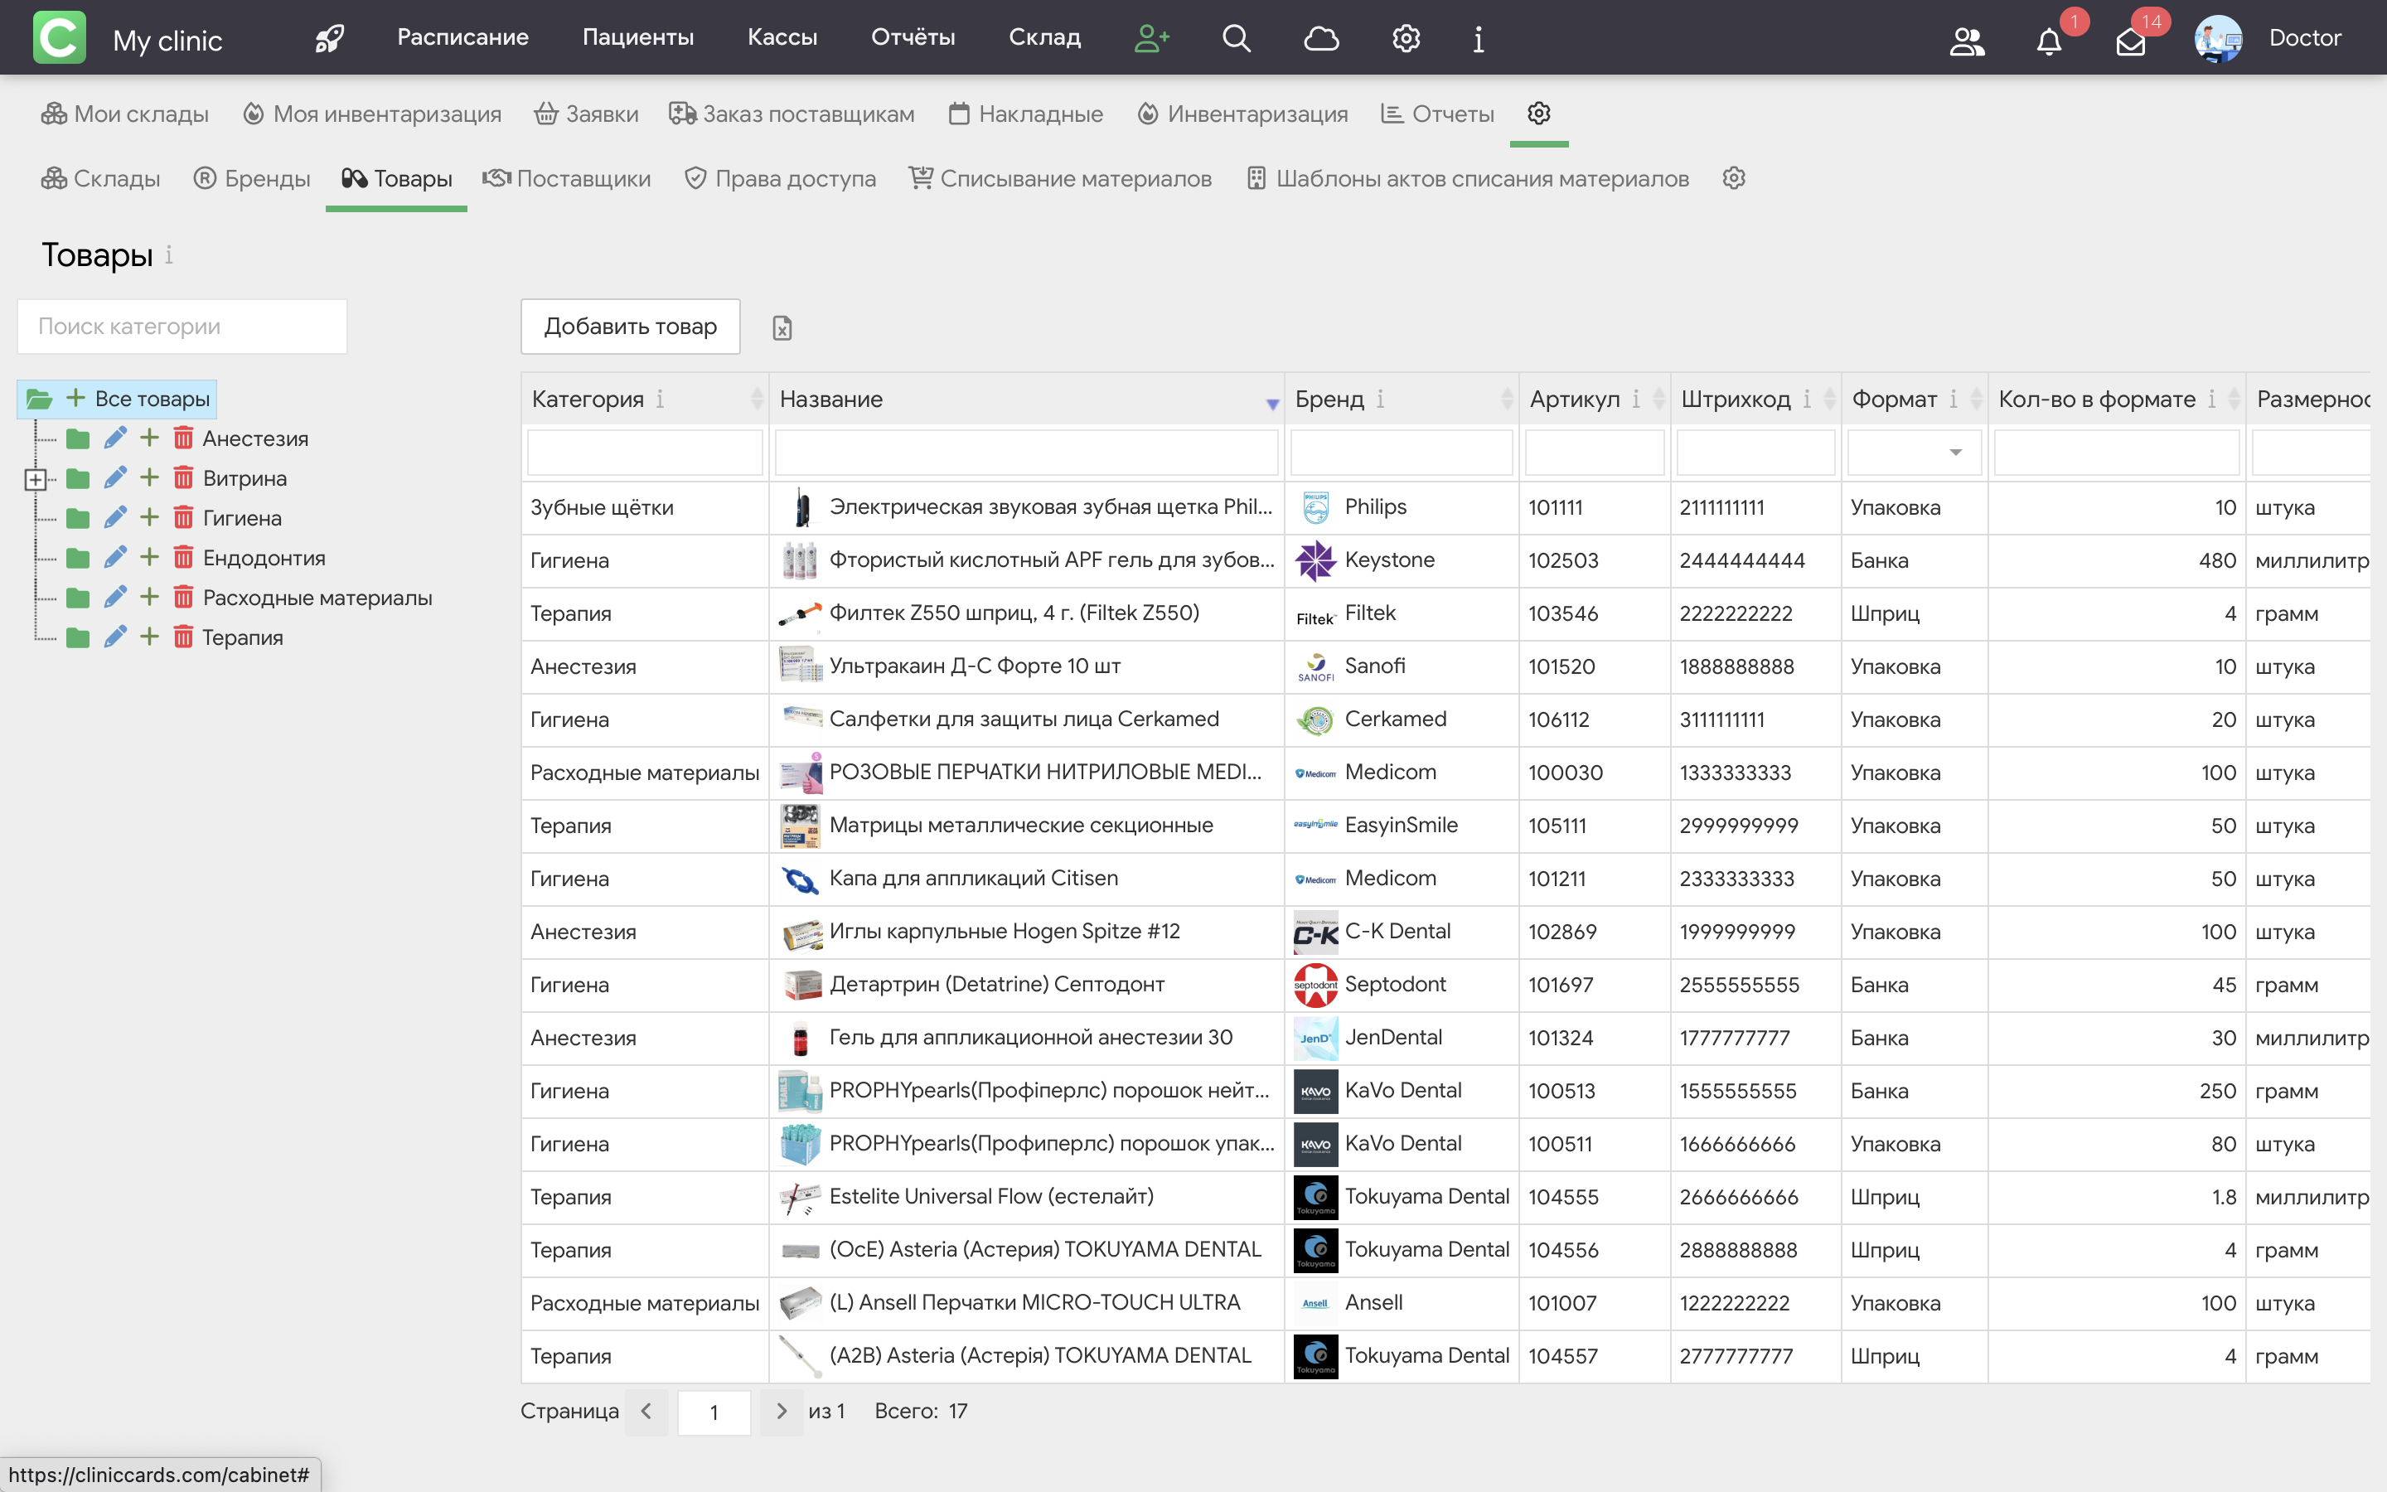Click the Название filter input
Image resolution: width=2387 pixels, height=1492 pixels.
point(1026,453)
